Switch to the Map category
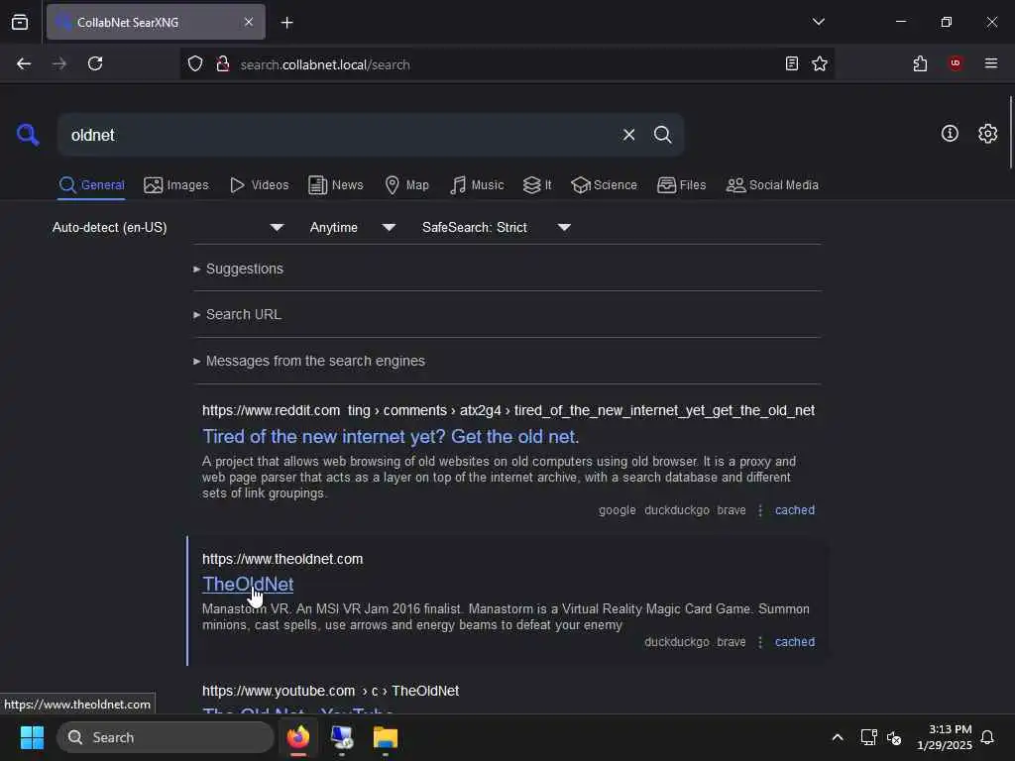1015x761 pixels. pyautogui.click(x=407, y=185)
